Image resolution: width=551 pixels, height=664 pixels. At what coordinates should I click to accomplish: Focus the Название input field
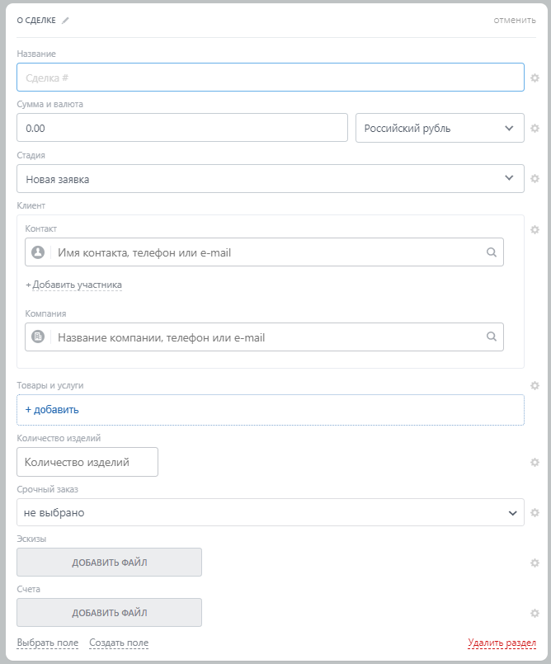click(270, 78)
